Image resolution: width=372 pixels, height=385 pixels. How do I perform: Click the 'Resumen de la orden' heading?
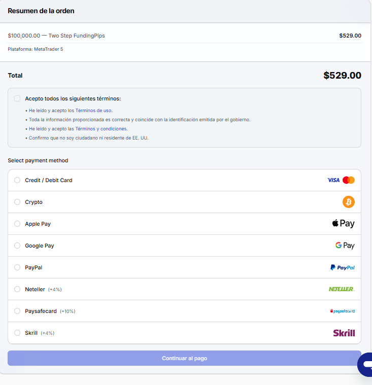(x=41, y=11)
